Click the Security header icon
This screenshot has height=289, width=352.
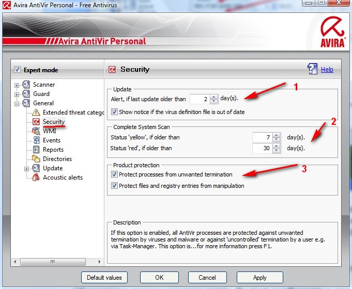[x=112, y=70]
